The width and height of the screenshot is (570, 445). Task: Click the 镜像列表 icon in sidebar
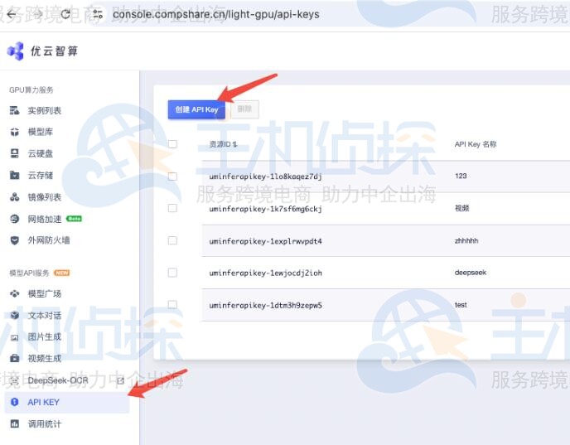click(x=14, y=197)
